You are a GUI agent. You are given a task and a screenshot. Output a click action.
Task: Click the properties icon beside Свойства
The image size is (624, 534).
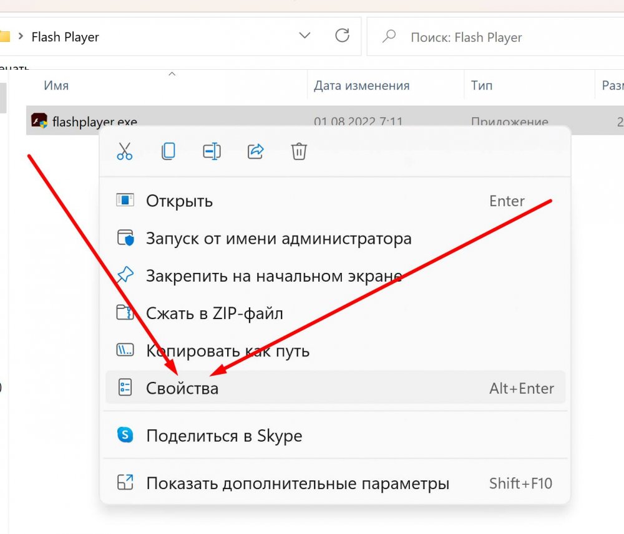(x=125, y=388)
